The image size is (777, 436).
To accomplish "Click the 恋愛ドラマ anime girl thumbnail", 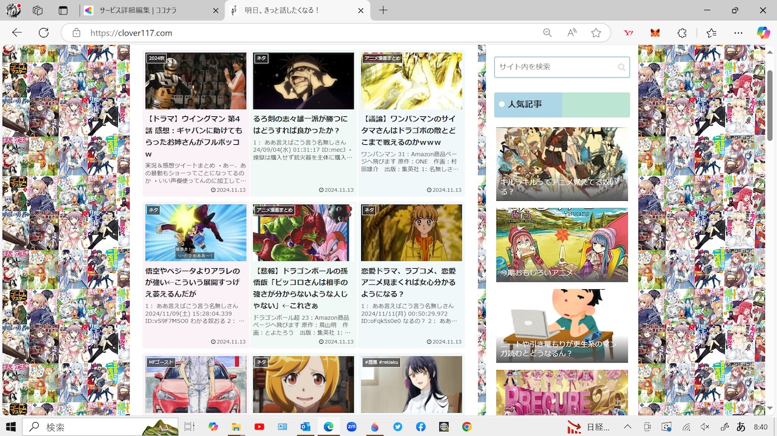I will [411, 233].
